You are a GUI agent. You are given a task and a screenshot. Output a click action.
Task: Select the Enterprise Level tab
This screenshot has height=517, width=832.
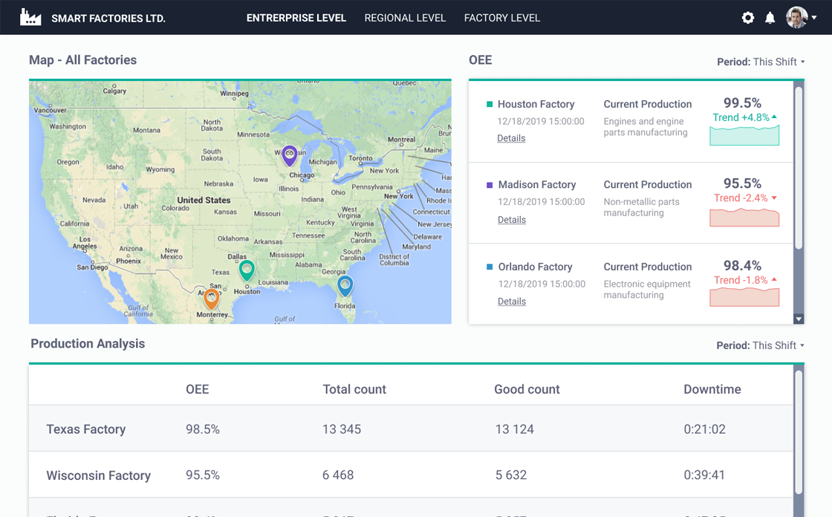tap(296, 18)
